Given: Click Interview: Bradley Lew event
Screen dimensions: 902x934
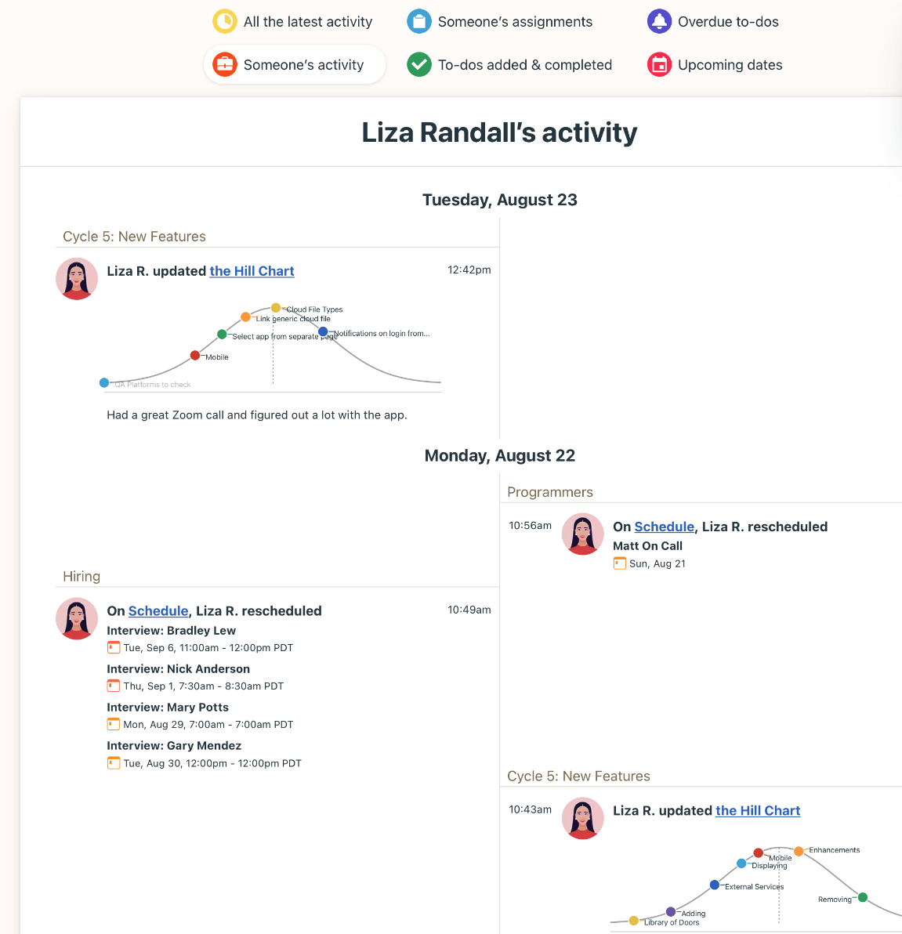Looking at the screenshot, I should pyautogui.click(x=171, y=631).
